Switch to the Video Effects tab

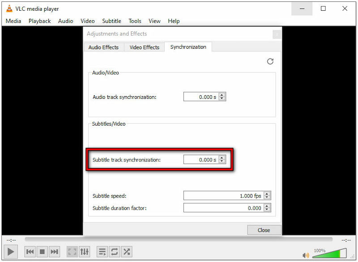coord(144,47)
